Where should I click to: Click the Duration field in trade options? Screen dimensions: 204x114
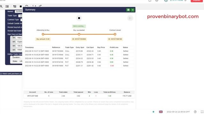coord(16,57)
